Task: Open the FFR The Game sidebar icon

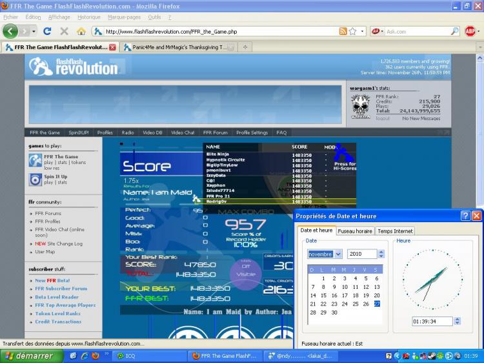Action: click(35, 160)
